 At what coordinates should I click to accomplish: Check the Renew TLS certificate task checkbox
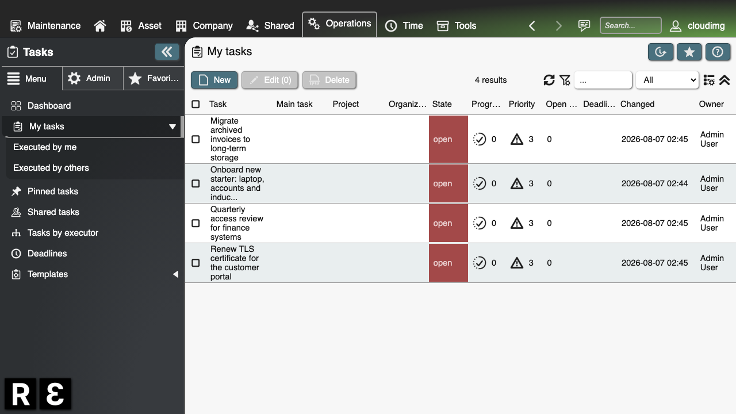(x=195, y=263)
